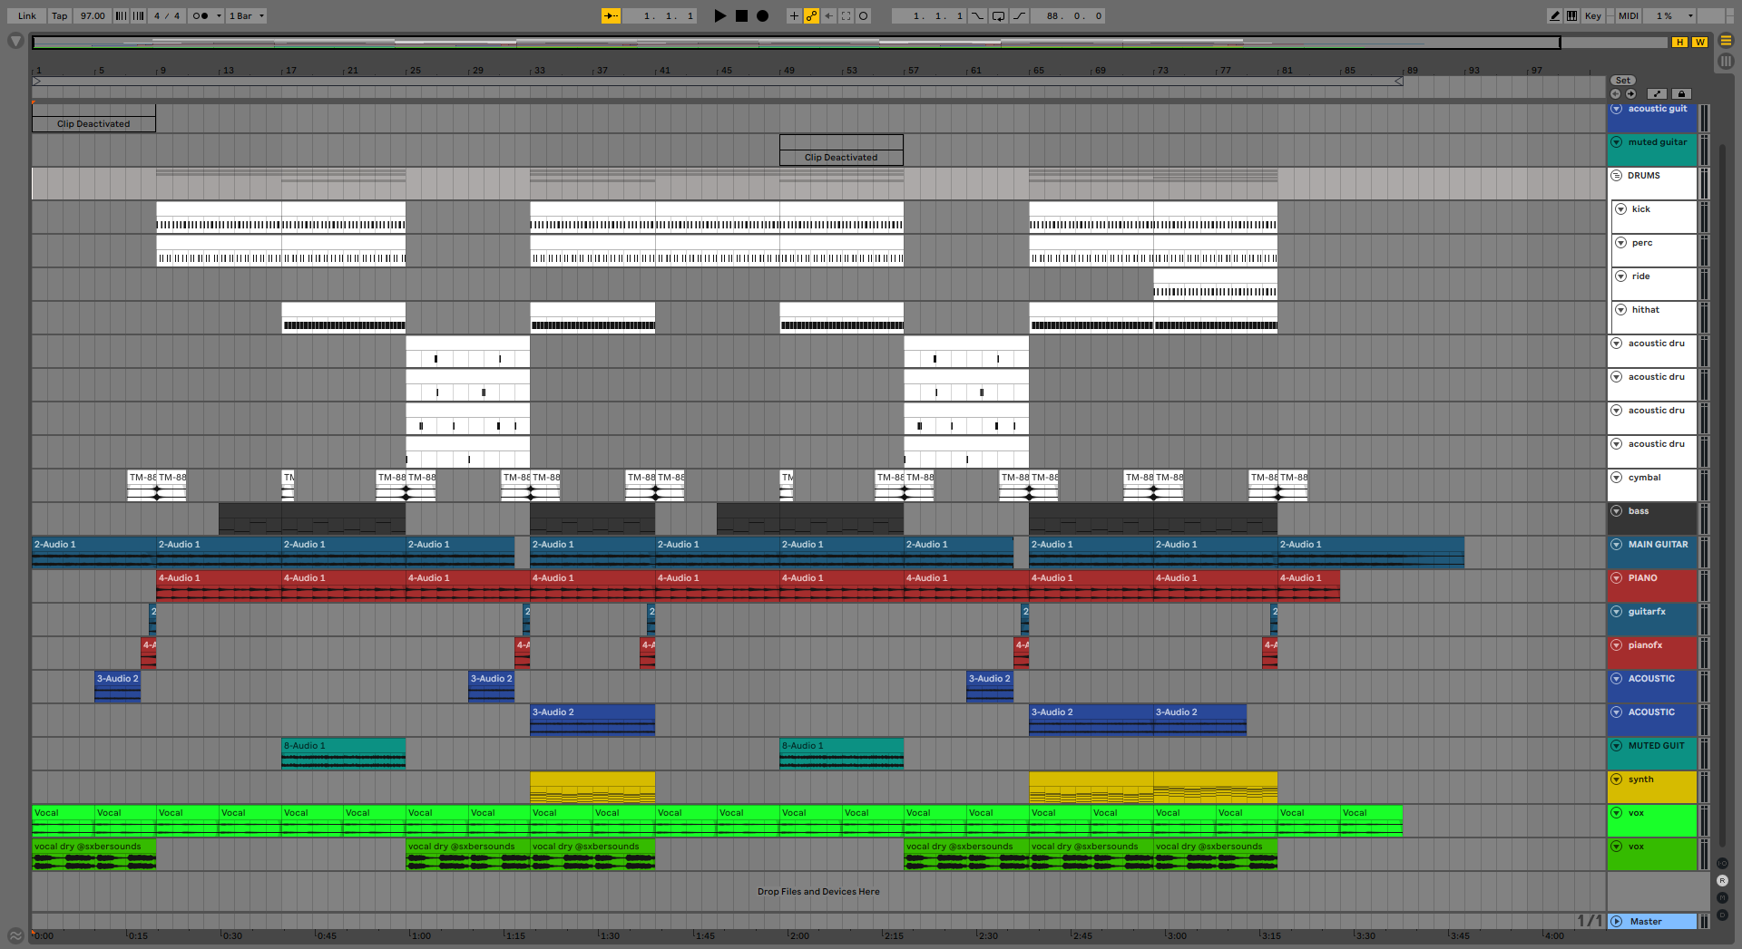Unfold the bass track
The height and width of the screenshot is (949, 1742).
click(1617, 511)
